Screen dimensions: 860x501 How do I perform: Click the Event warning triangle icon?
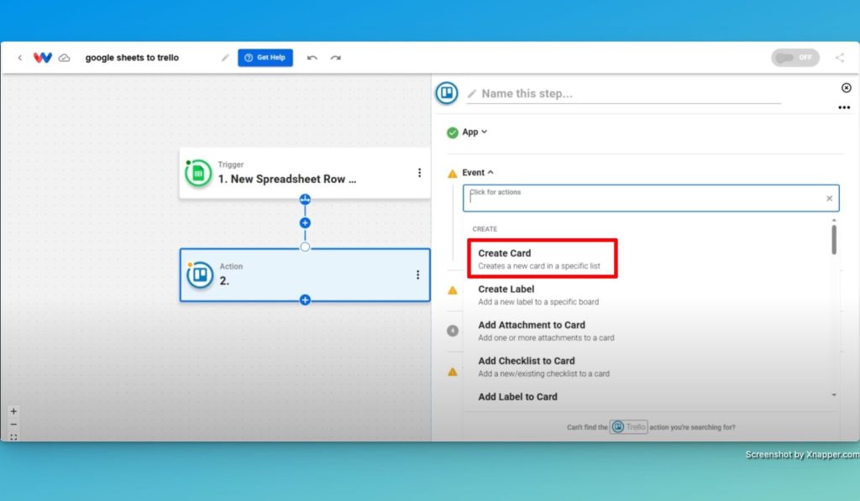click(453, 174)
